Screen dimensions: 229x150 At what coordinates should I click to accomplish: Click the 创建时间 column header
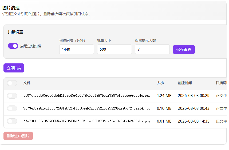[185, 83]
